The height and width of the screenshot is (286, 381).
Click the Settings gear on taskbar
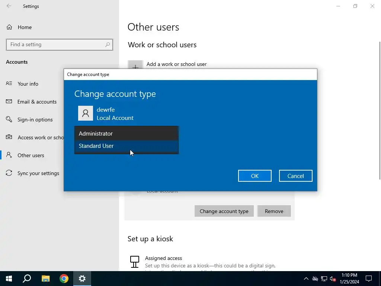coord(82,279)
